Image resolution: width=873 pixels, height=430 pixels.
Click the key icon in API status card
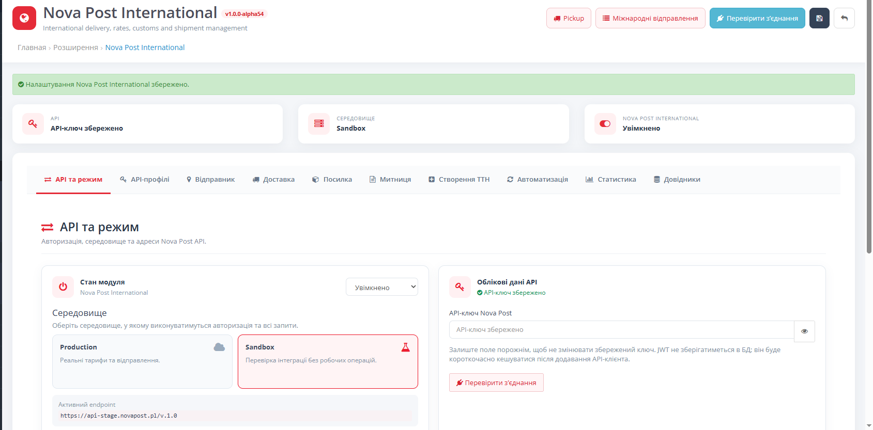33,124
